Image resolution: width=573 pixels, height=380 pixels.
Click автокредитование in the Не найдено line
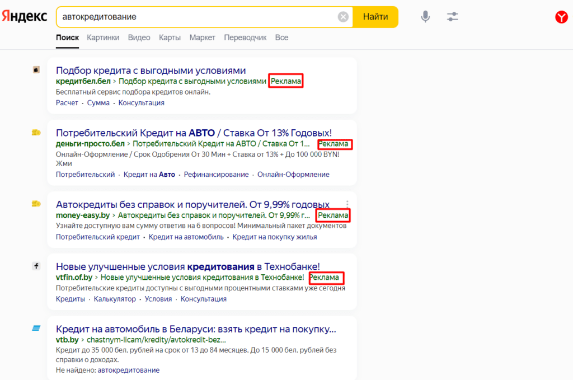[x=129, y=370]
